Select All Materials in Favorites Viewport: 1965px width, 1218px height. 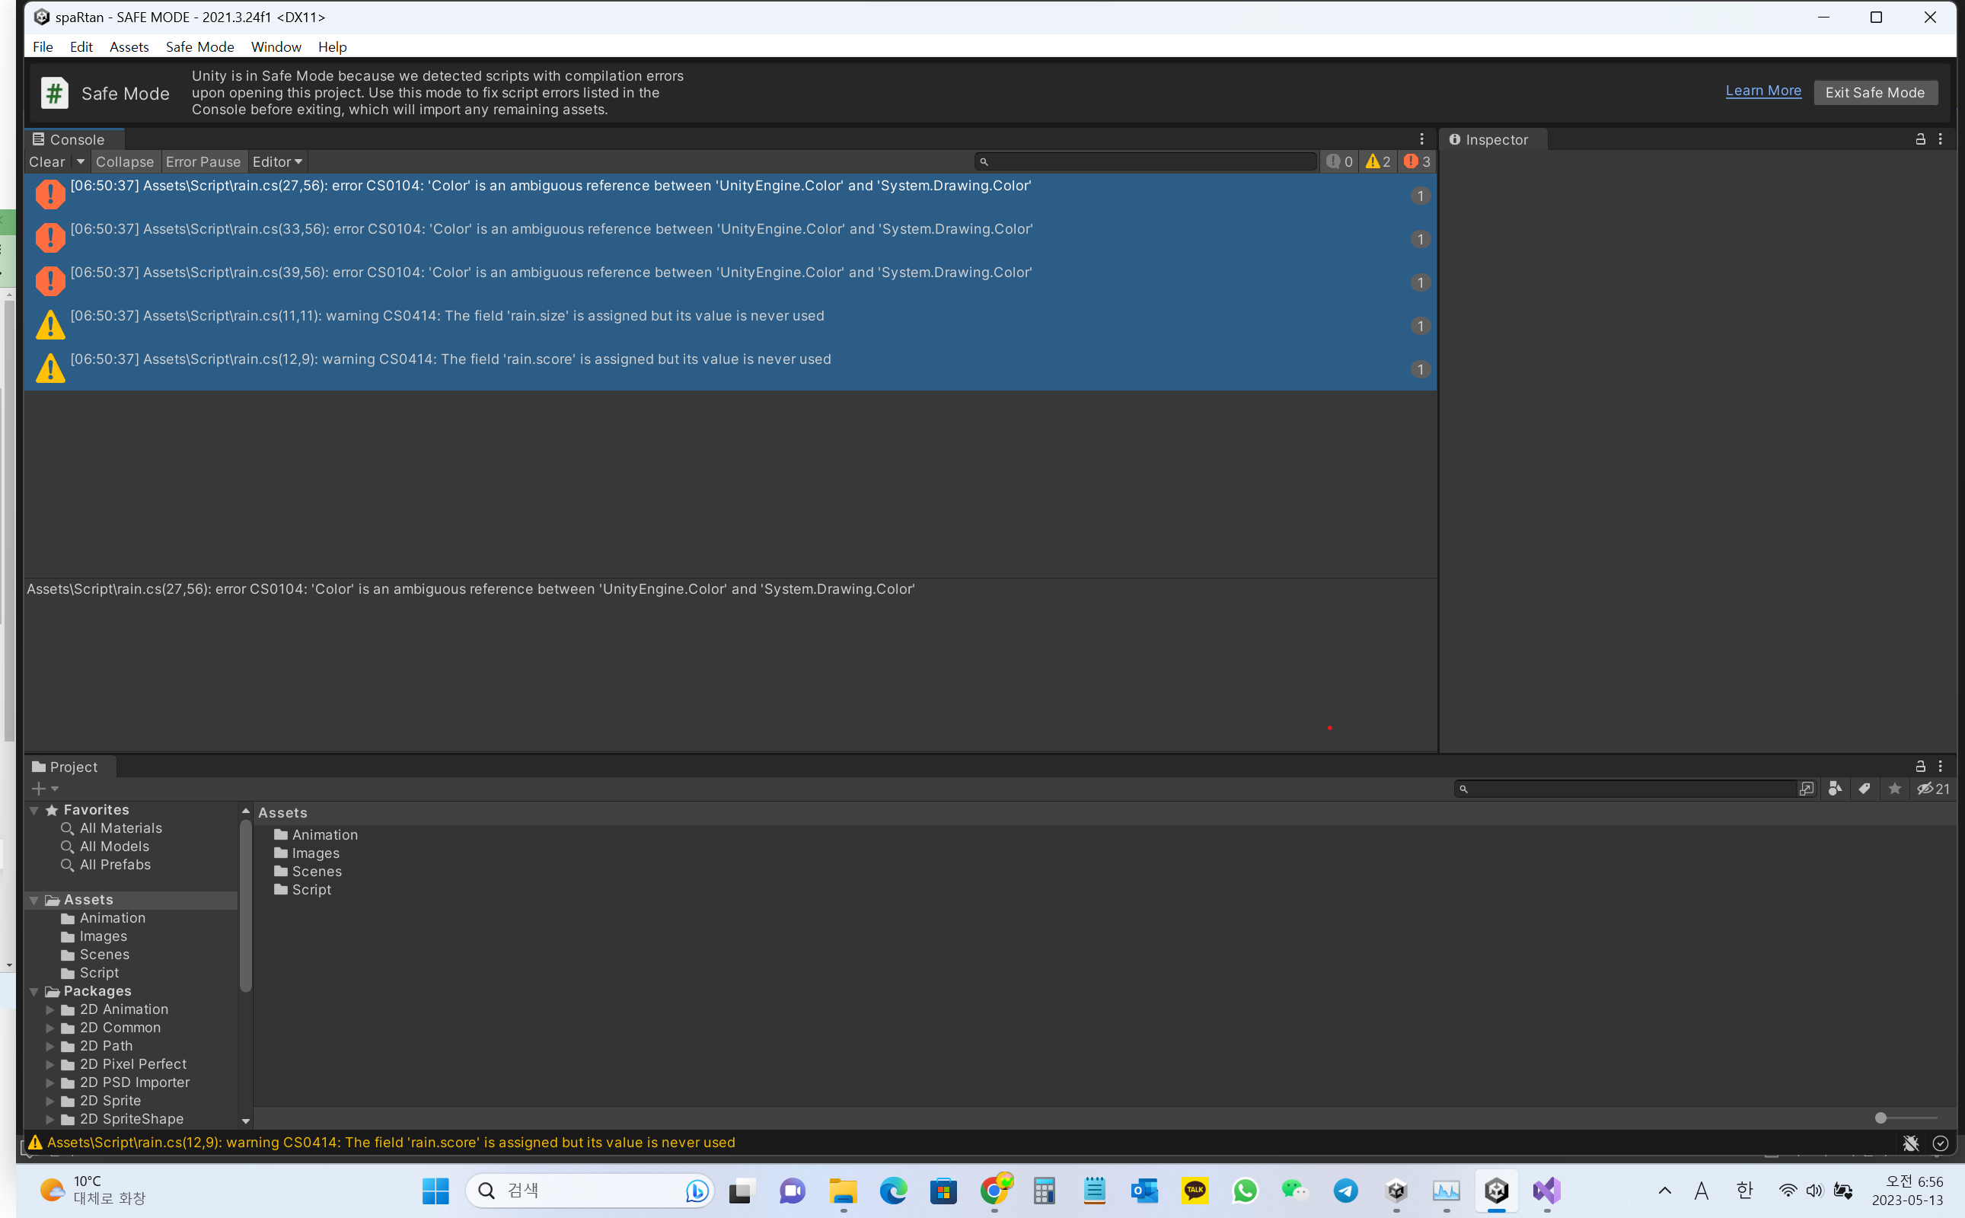121,828
